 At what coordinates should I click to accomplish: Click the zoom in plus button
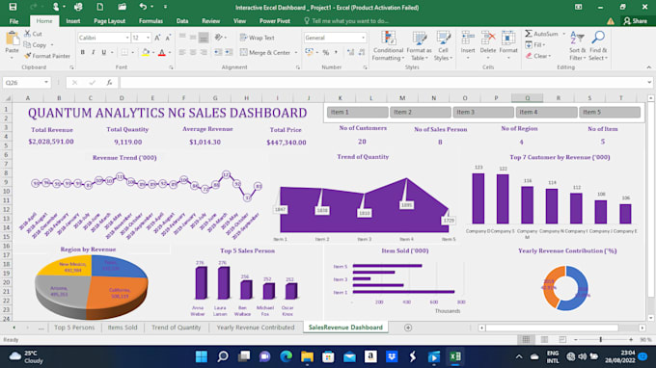[x=631, y=340]
